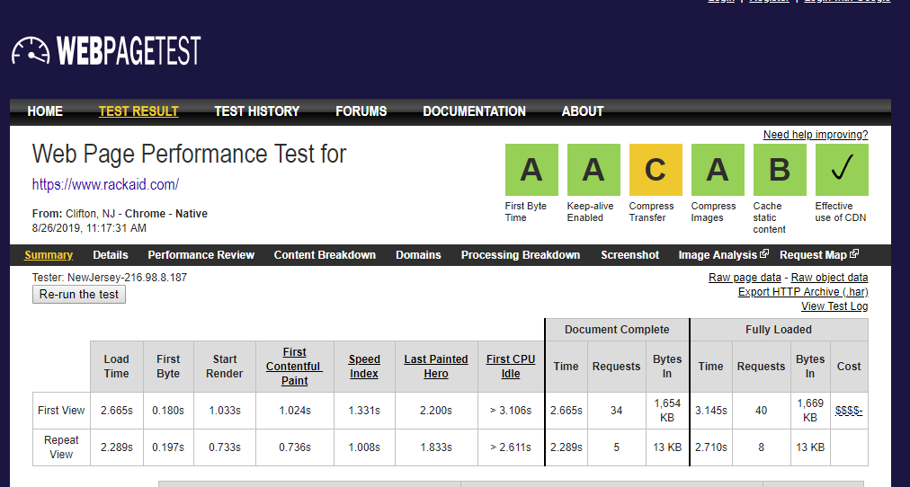Image resolution: width=910 pixels, height=487 pixels.
Task: Switch to the Details tab
Action: [111, 255]
